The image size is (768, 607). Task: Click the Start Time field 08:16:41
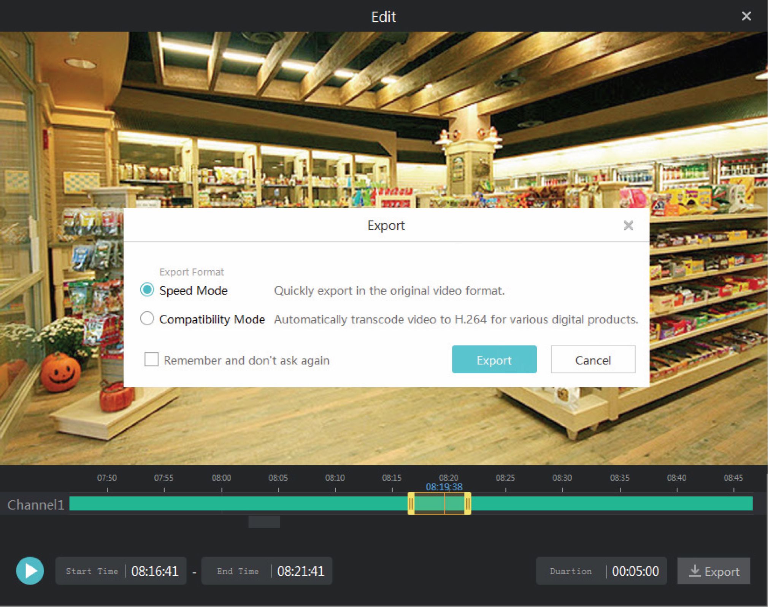[155, 571]
